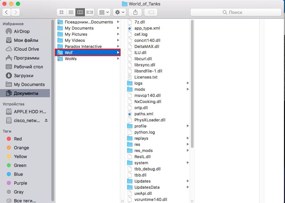Select the APPLE HDD device
Screen dimensions: 285x203
coord(25,112)
